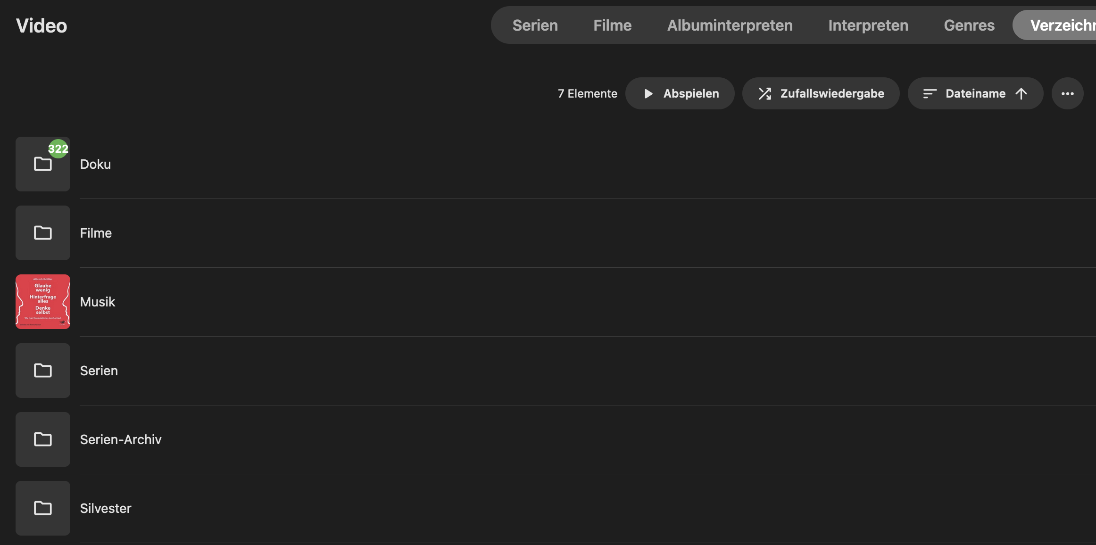Open the Silvester directory label
Screen dimensions: 1096x545
coord(106,508)
